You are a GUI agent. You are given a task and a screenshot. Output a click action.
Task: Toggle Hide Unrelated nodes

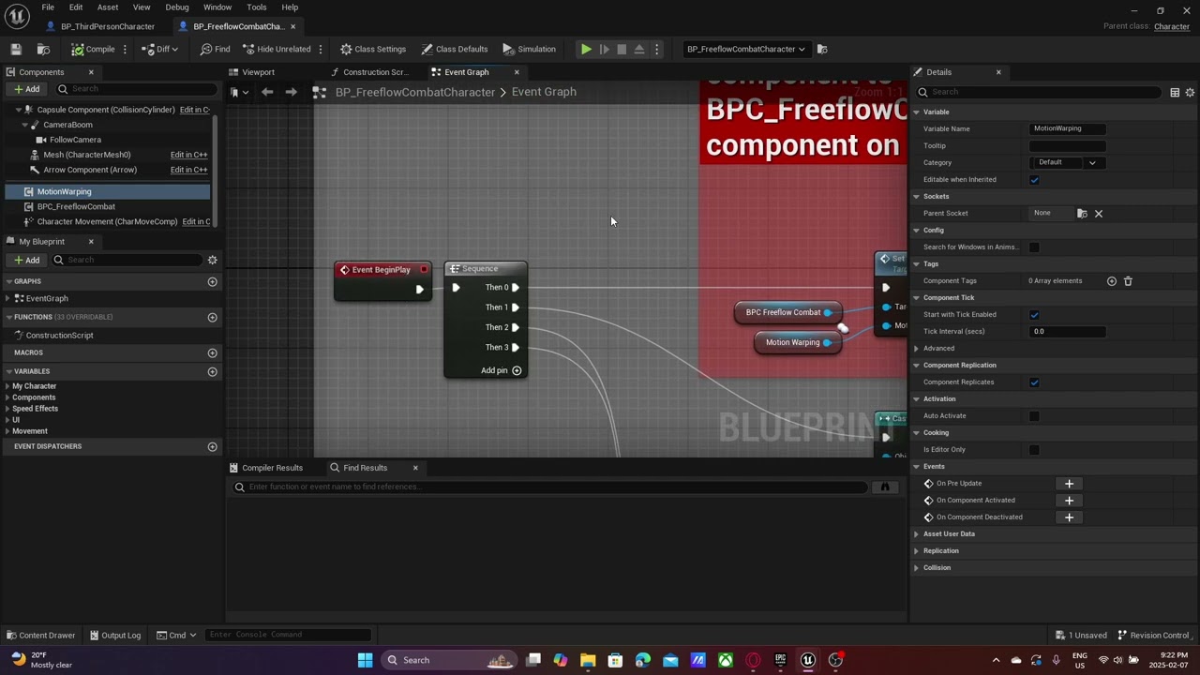(x=277, y=49)
